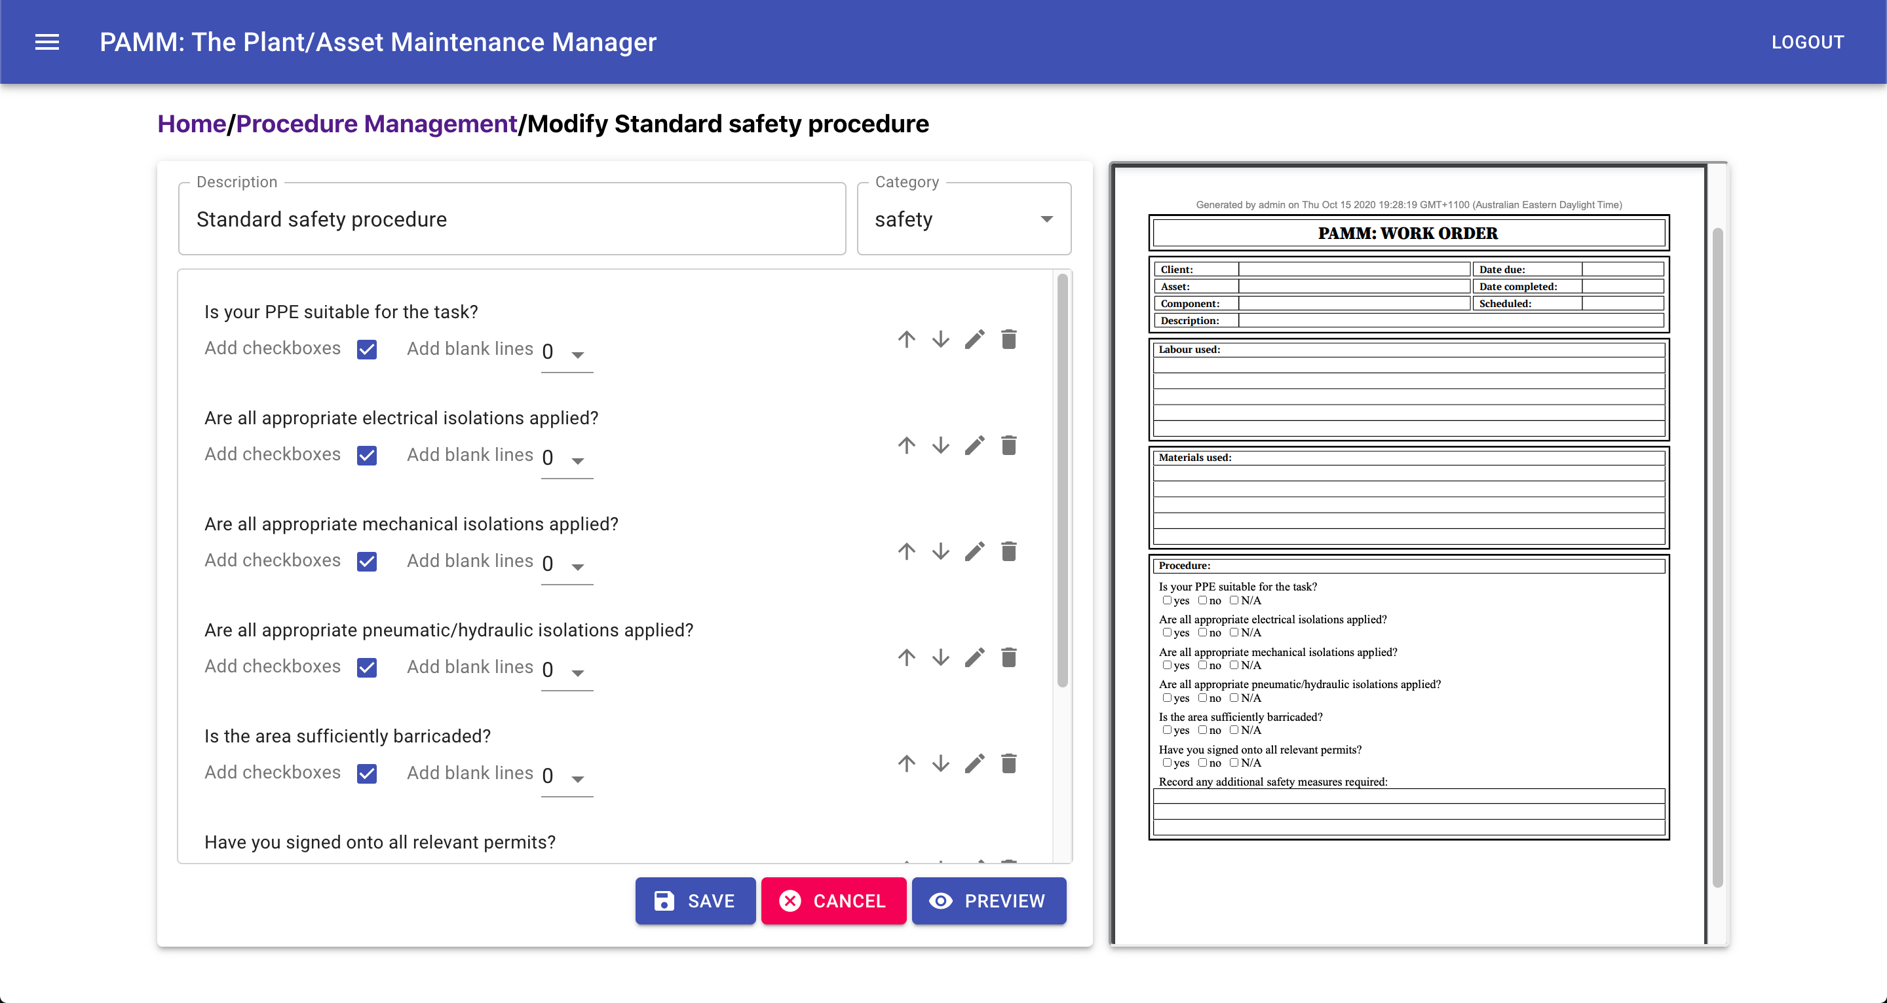Untick Add checkboxes for pneumatic/hydraulic isolations

(x=367, y=668)
